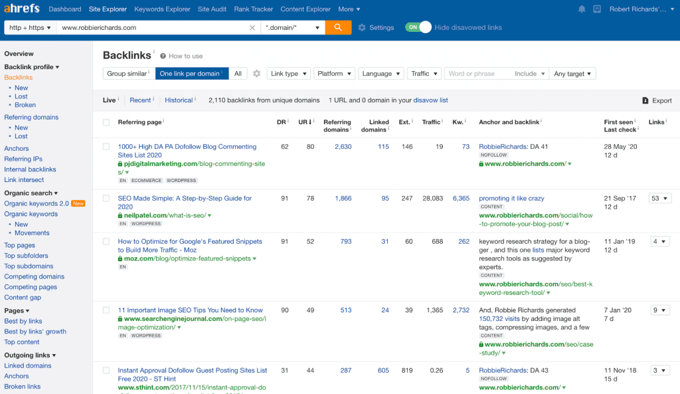Image resolution: width=680 pixels, height=394 pixels.
Task: Switch to the Historical tab
Action: [179, 100]
